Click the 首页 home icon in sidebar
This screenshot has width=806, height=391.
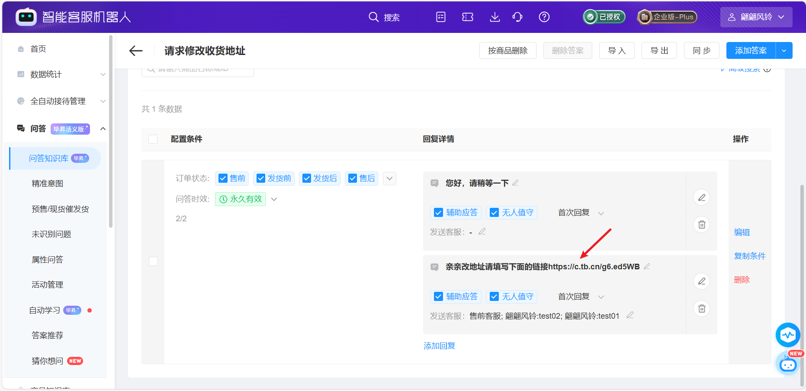click(21, 49)
